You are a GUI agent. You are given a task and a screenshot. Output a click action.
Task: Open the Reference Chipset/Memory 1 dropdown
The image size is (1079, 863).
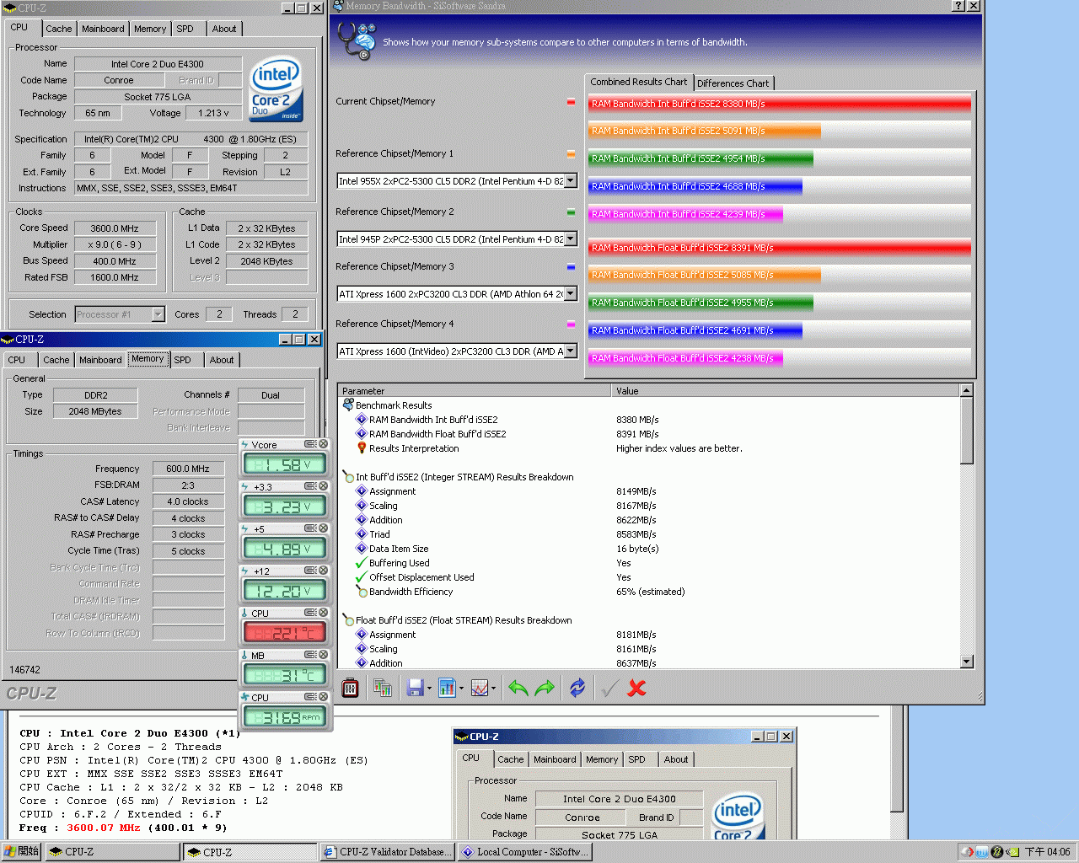point(571,181)
